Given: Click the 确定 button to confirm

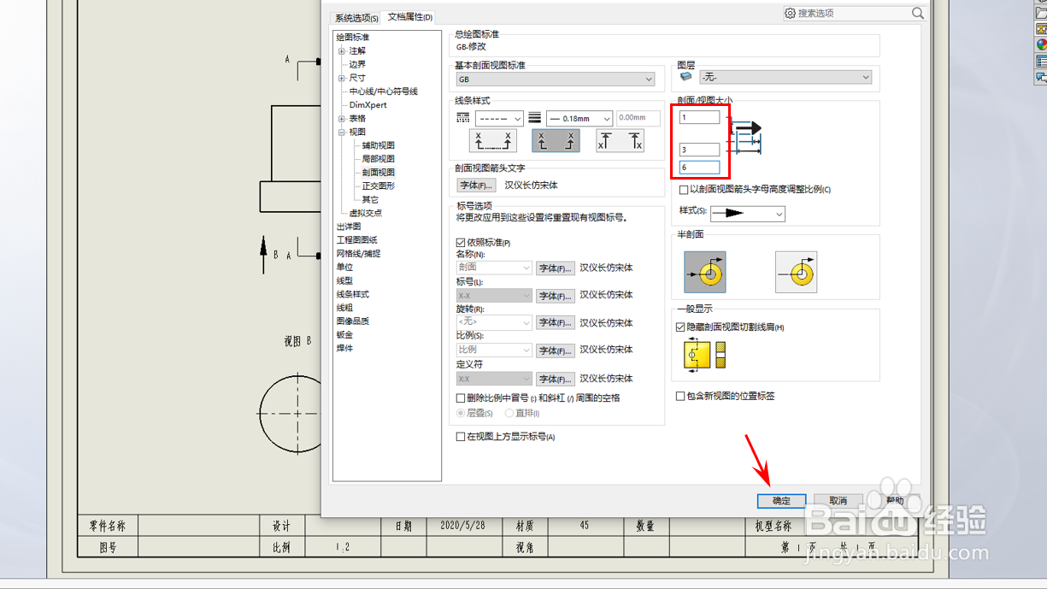Looking at the screenshot, I should [781, 501].
